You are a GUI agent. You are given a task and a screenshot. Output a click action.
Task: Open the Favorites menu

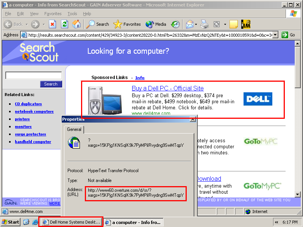pos(53,14)
